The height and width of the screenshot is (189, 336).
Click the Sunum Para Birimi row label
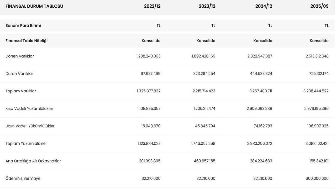click(x=23, y=25)
